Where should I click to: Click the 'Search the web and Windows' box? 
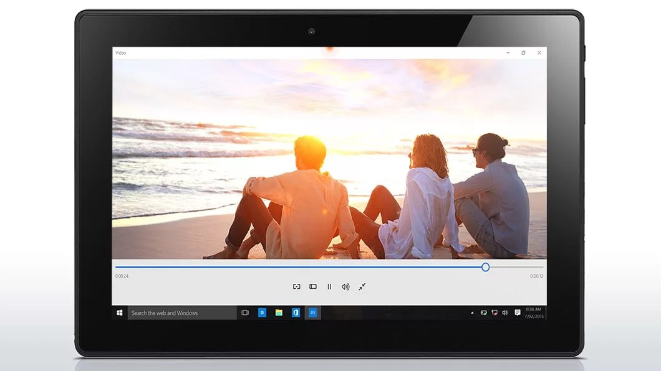coord(182,312)
